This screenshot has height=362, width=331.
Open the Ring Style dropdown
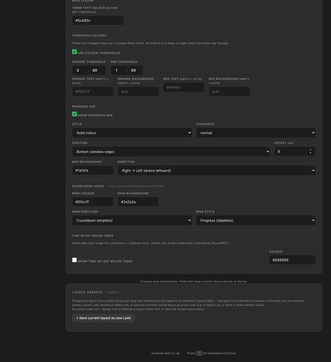pyautogui.click(x=256, y=220)
